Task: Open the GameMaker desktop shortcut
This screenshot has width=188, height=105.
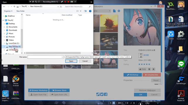Action: pos(171,6)
